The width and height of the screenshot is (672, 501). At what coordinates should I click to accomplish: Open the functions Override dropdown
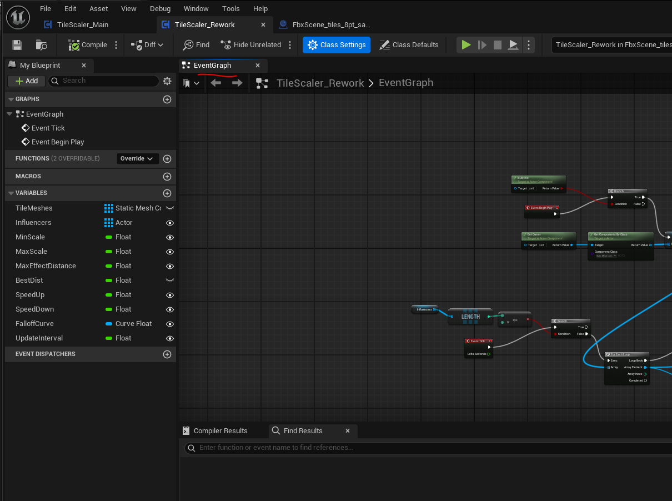(137, 159)
